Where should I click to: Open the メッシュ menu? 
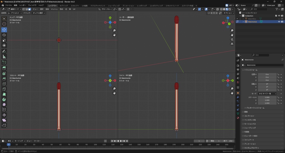[54, 9]
